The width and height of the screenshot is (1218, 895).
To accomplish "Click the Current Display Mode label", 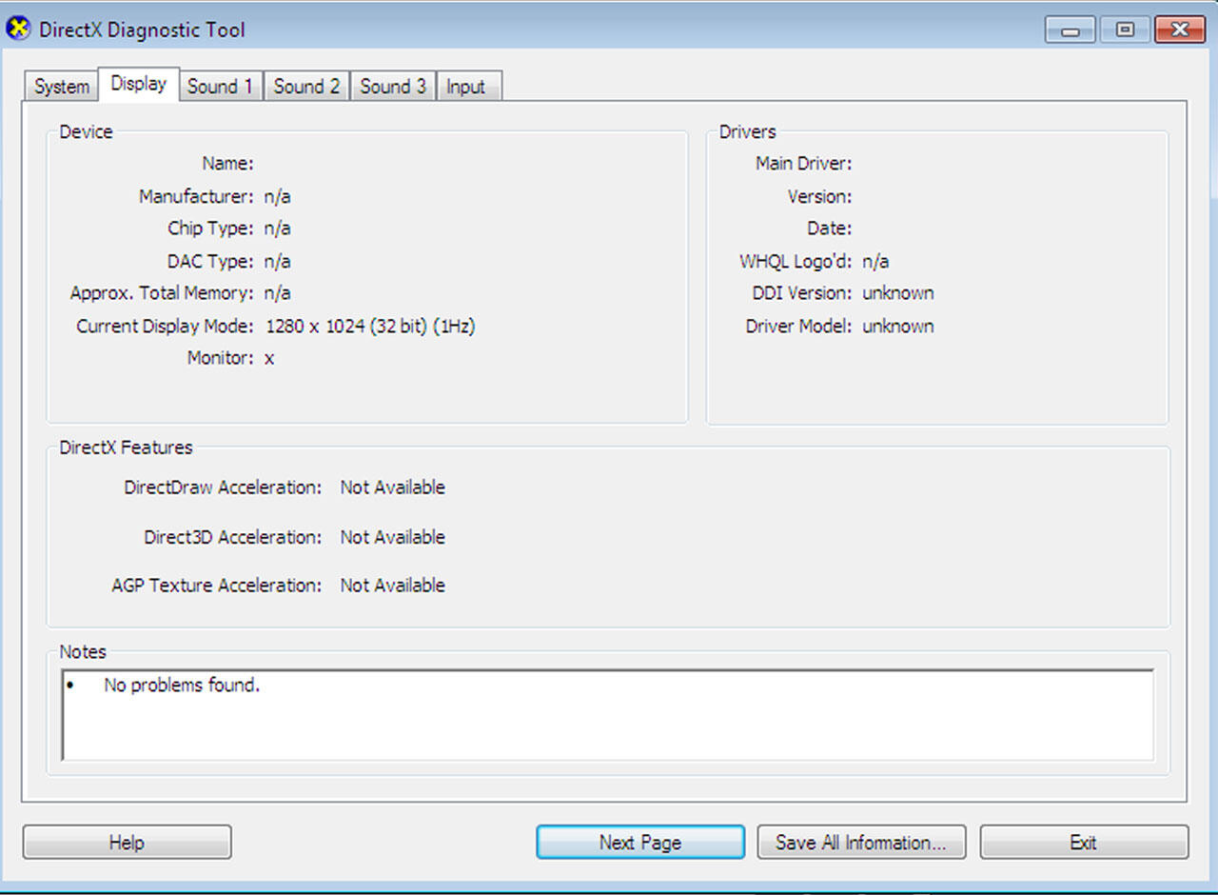I will (166, 327).
